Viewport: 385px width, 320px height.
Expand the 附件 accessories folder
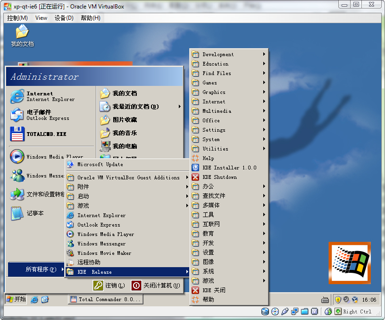[127, 187]
